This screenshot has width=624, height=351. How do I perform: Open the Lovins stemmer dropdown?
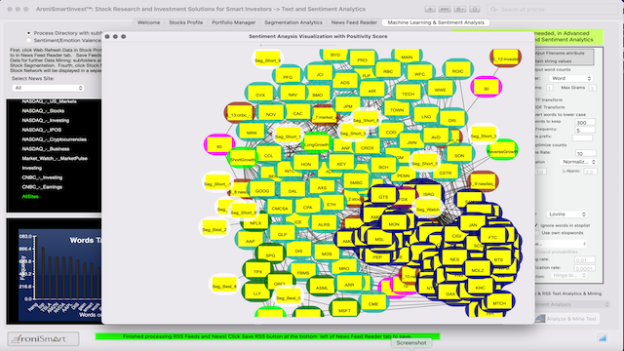click(567, 214)
